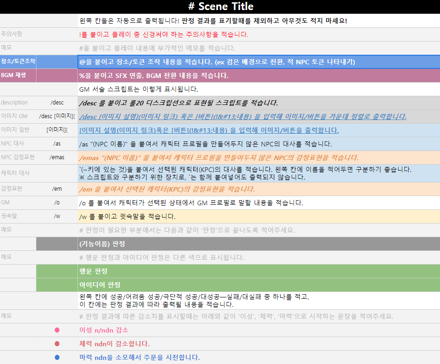Select the gray '(기능이름) 판정' cell
Screen dimensions: 440x364
(x=259, y=244)
